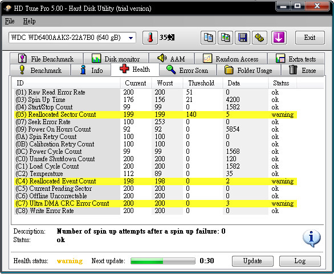Click warning status of Reallocated Sector Count
This screenshot has width=334, height=274.
pyautogui.click(x=283, y=114)
